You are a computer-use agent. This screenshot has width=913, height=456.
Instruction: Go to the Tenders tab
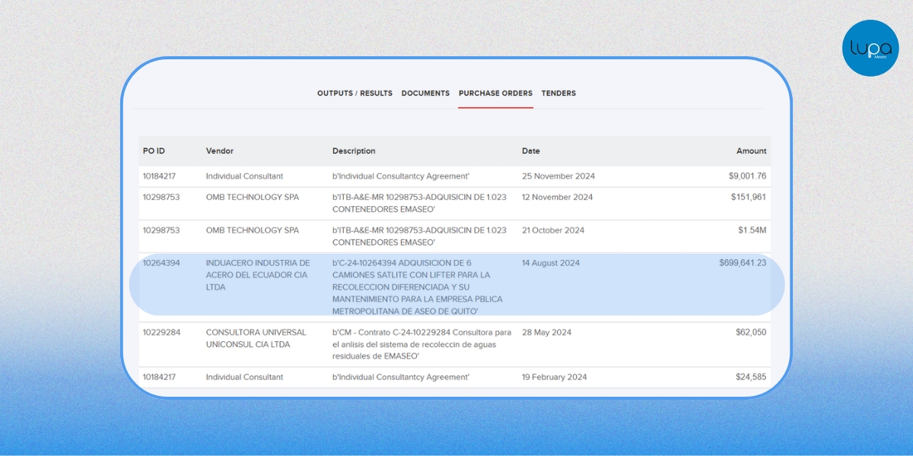[x=558, y=93]
